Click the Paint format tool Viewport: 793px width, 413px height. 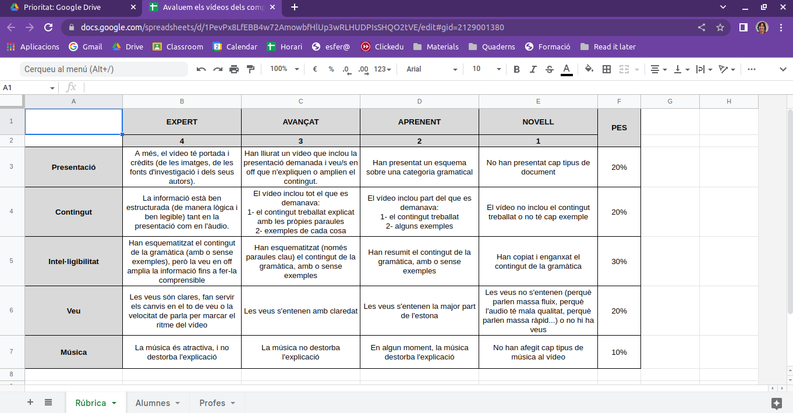click(250, 69)
